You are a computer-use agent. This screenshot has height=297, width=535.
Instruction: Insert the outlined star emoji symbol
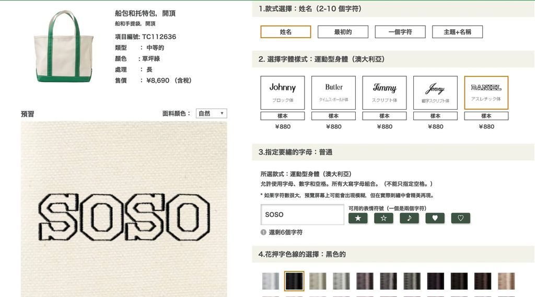tap(383, 218)
